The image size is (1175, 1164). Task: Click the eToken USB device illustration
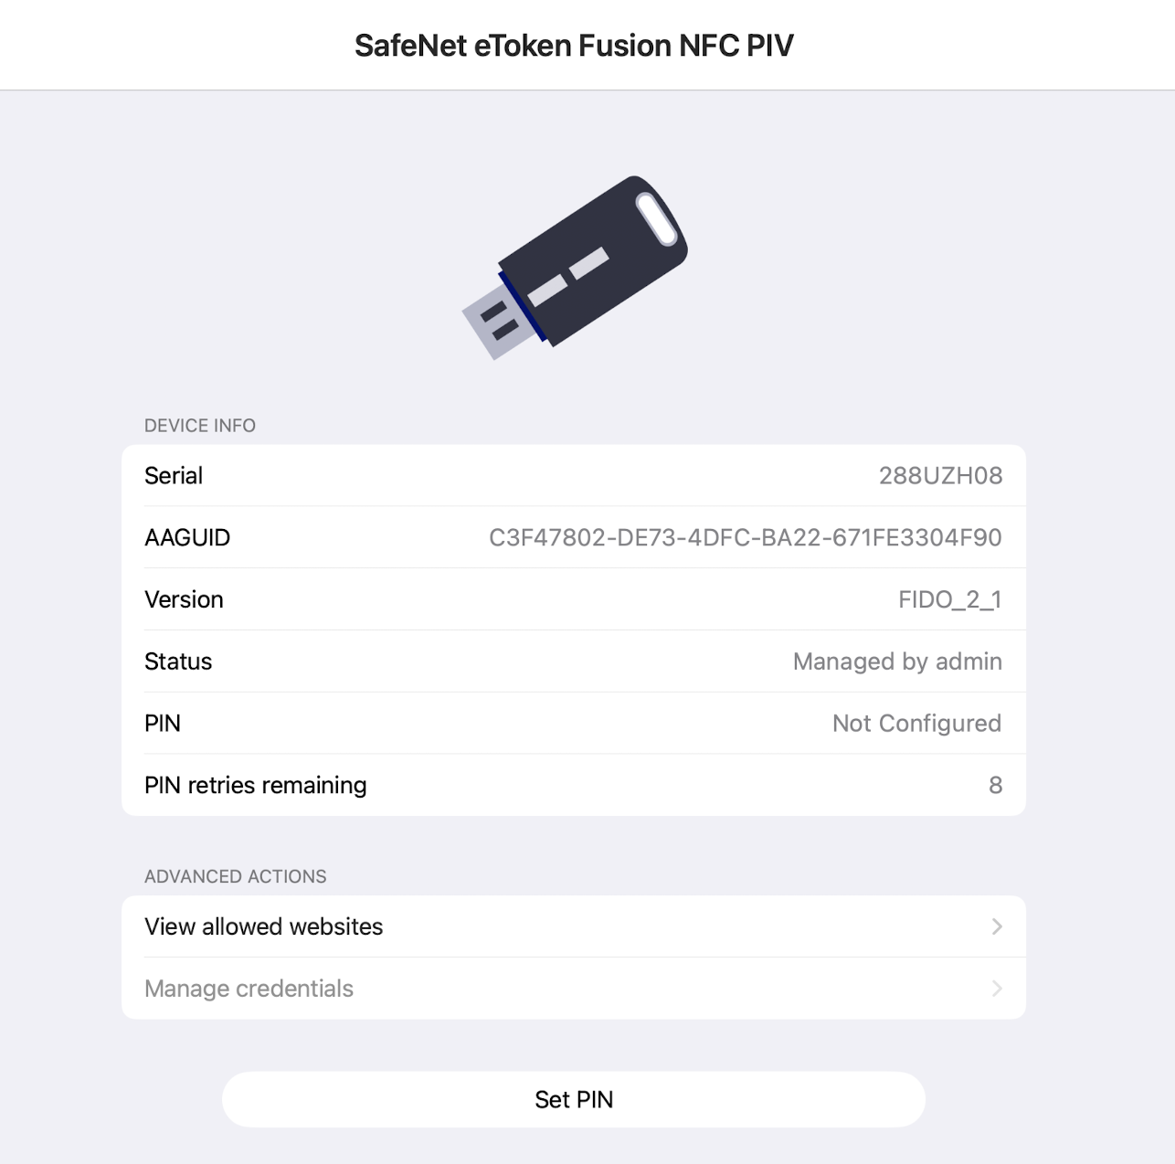(x=575, y=267)
